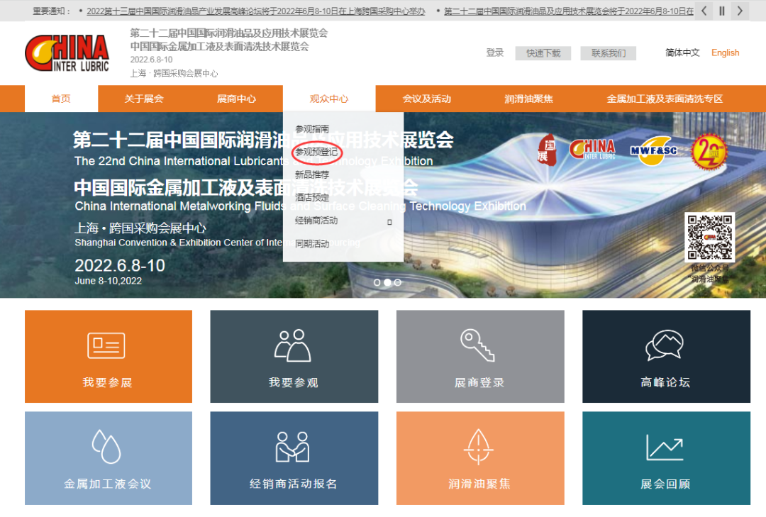
Task: Click the 22nd anniversary badge on banner
Action: point(709,152)
